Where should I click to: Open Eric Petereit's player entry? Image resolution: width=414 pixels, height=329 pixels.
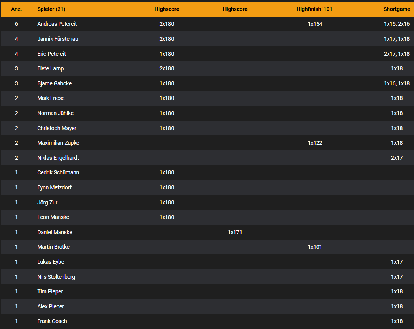point(53,54)
